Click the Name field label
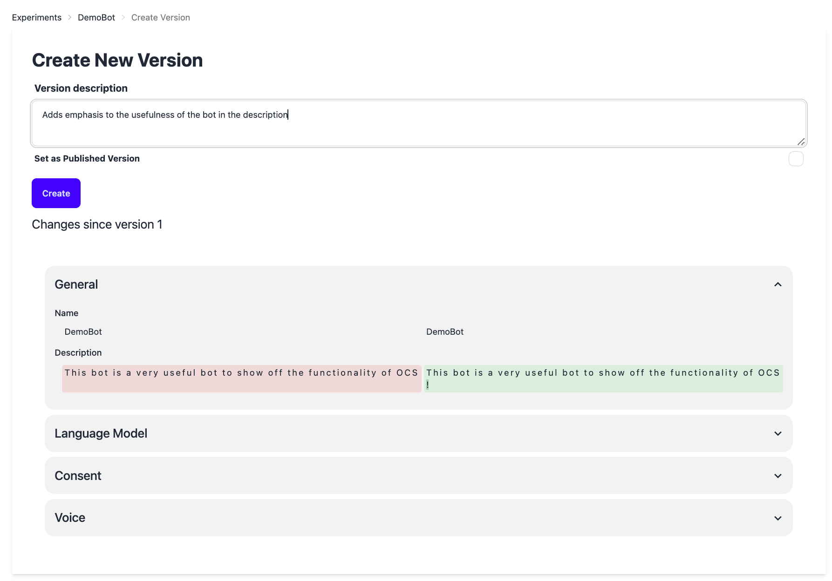This screenshot has width=832, height=581. click(x=67, y=313)
